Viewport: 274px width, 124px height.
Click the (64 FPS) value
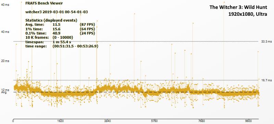pos(87,29)
